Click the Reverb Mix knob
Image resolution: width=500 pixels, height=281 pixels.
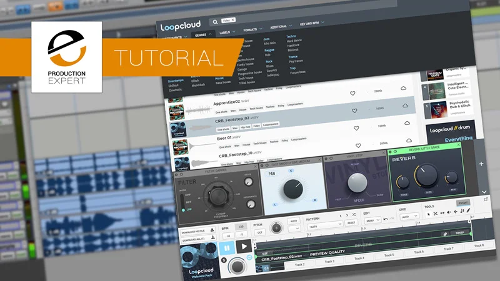click(x=451, y=177)
